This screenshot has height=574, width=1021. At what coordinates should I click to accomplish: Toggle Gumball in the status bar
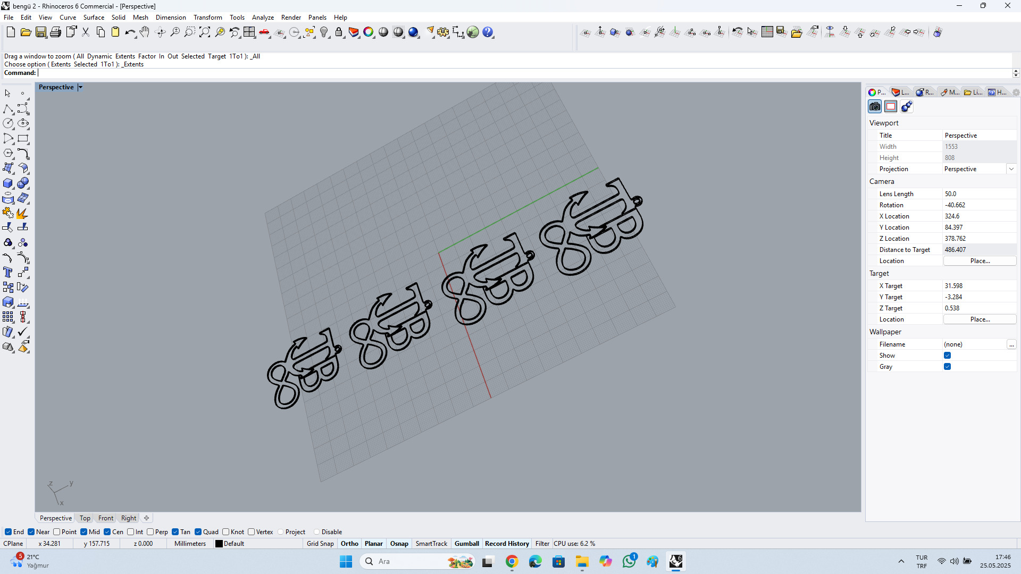tap(466, 544)
